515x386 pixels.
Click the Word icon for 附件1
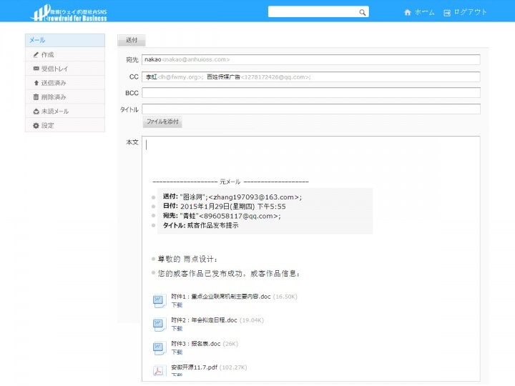(x=160, y=300)
